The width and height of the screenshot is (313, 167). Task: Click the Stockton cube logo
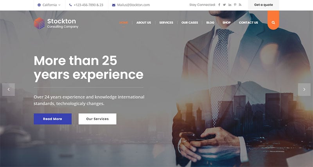pos(40,23)
